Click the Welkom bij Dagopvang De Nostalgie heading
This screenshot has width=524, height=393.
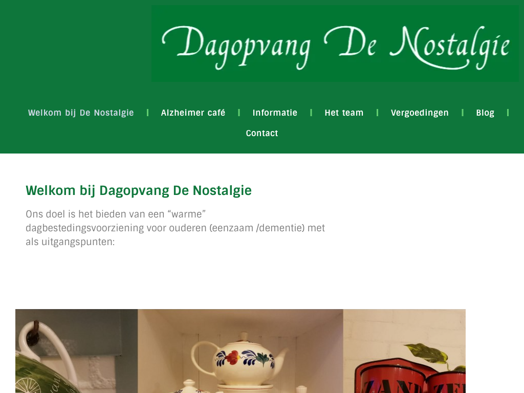[x=139, y=190]
